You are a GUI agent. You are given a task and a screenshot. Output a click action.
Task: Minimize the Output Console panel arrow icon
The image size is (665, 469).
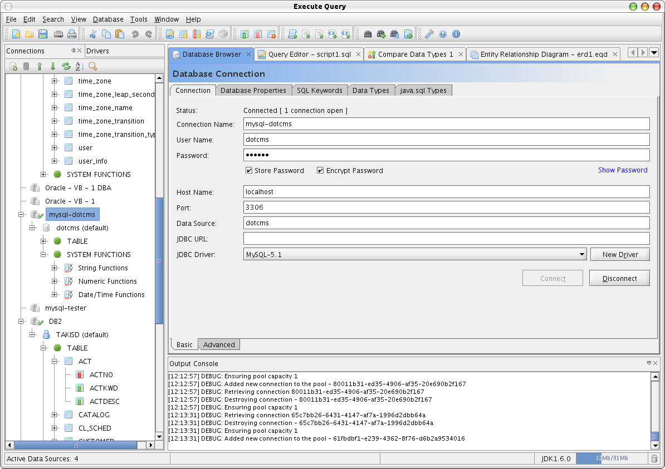(x=649, y=363)
